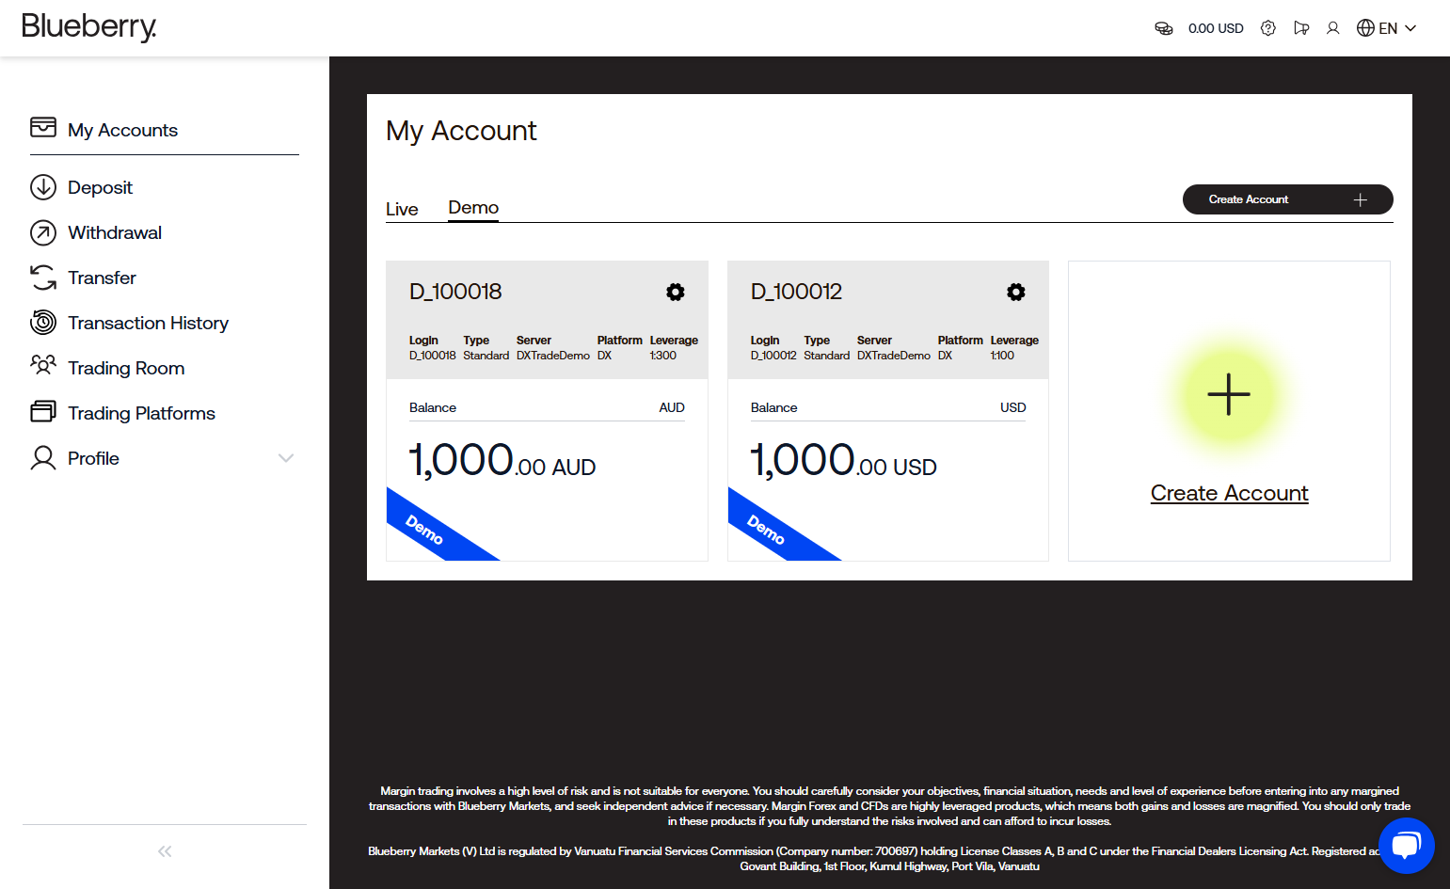1450x889 pixels.
Task: Click the Trading Room people icon
Action: coord(43,365)
